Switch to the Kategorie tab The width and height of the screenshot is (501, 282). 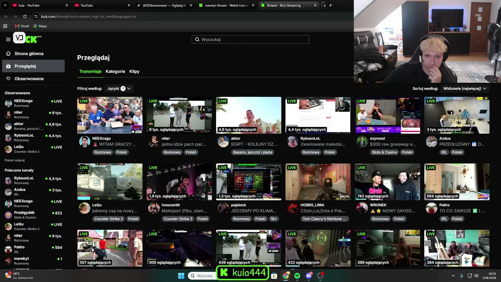tap(115, 72)
